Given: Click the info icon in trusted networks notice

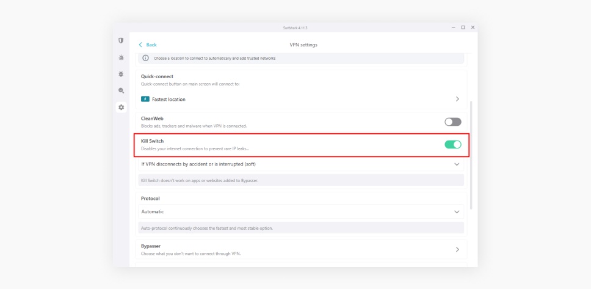Looking at the screenshot, I should click(x=145, y=58).
